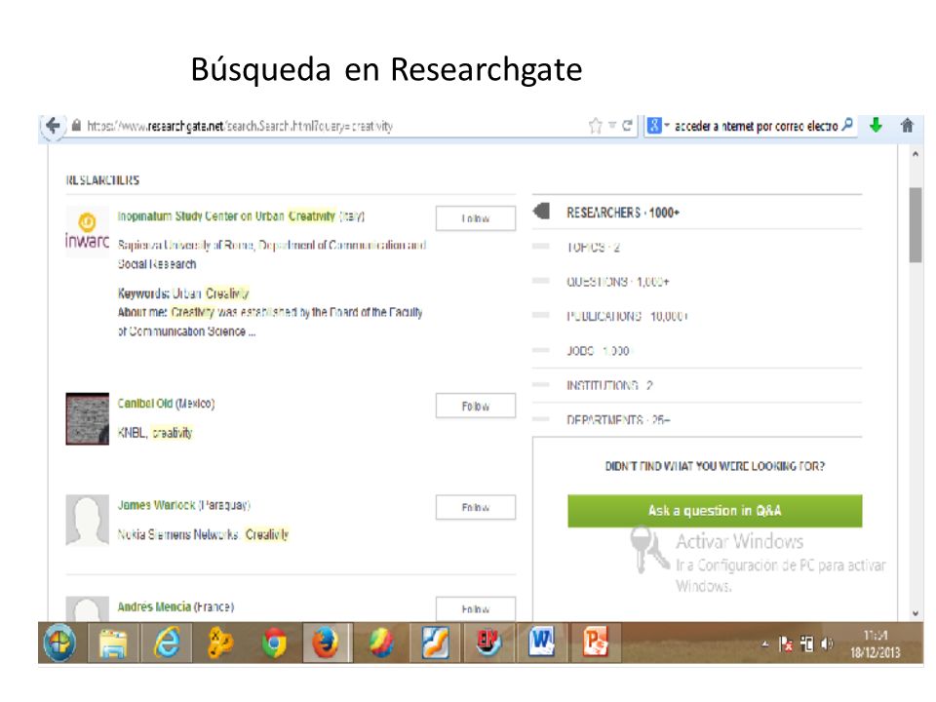The width and height of the screenshot is (936, 702).
Task: Launch Internet Explorer from taskbar
Action: pyautogui.click(x=167, y=643)
